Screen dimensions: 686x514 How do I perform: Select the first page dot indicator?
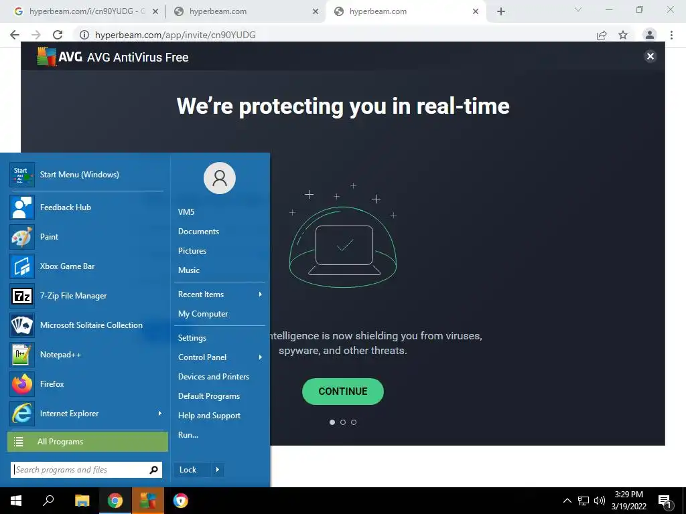(x=332, y=422)
